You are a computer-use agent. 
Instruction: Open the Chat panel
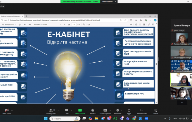(x=67, y=112)
